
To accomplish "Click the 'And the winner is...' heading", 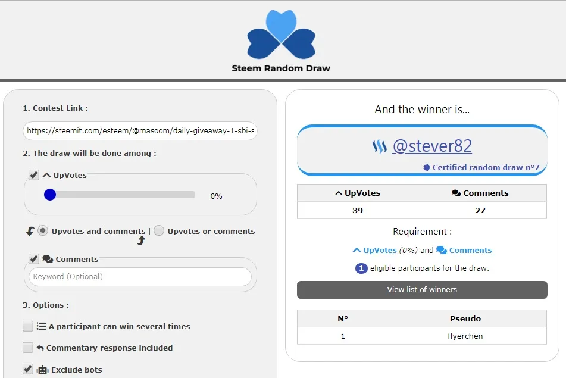I will (422, 109).
